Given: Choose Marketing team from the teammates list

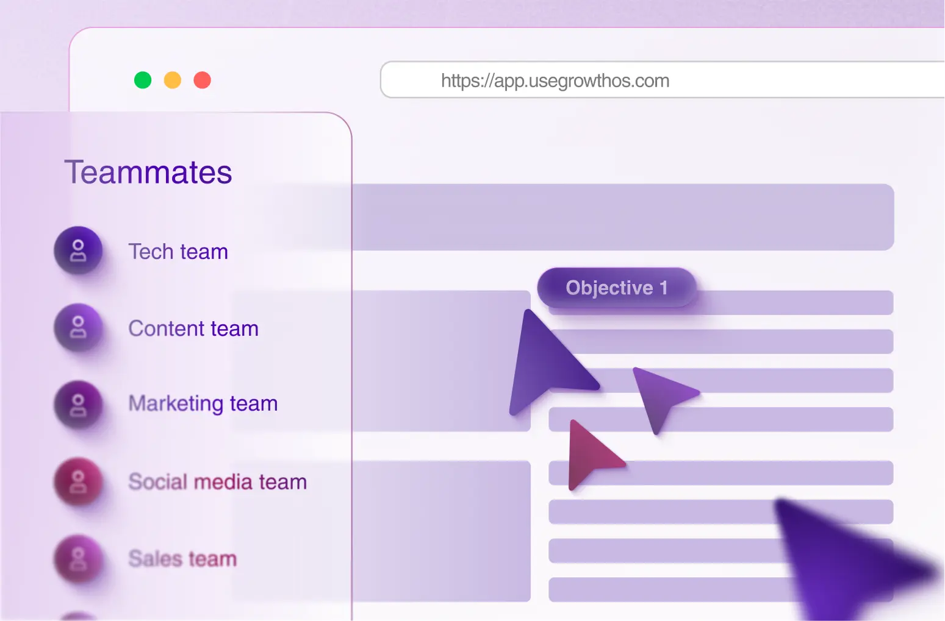Looking at the screenshot, I should point(203,403).
